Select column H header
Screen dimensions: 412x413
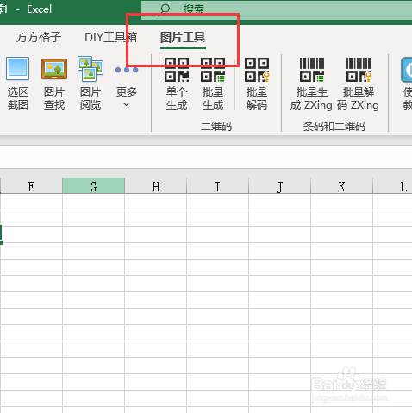[155, 186]
